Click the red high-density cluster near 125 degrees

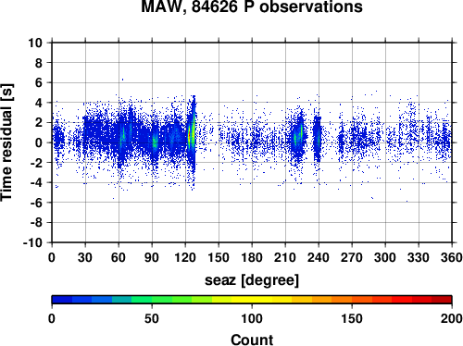(x=190, y=136)
